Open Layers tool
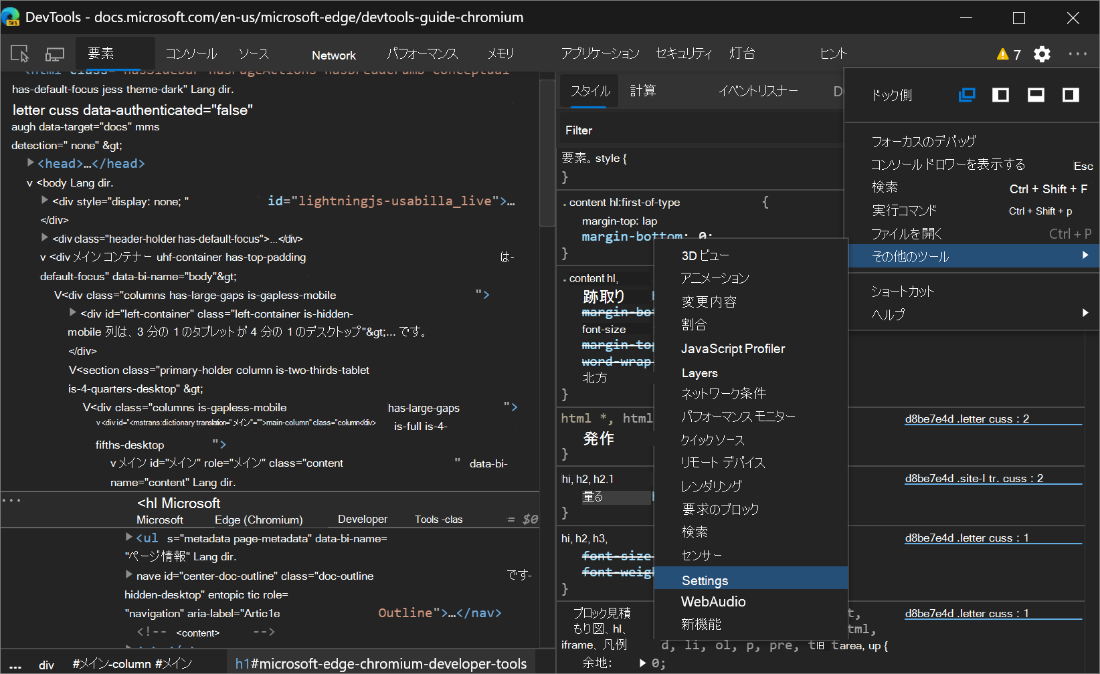Viewport: 1100px width, 674px height. click(x=751, y=372)
